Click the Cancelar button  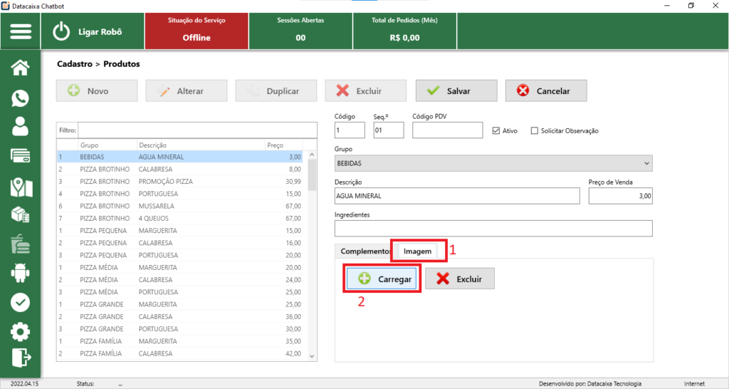pyautogui.click(x=547, y=91)
